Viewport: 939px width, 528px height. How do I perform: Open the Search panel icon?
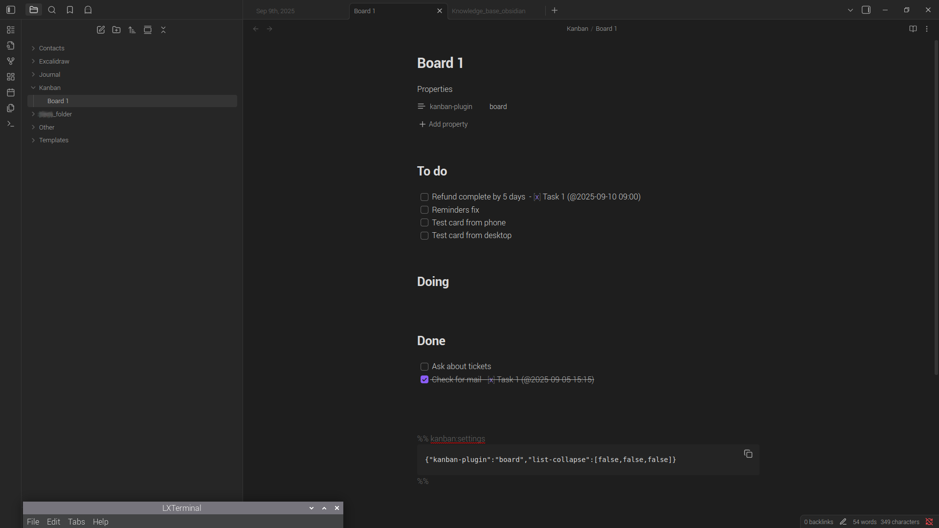tap(52, 10)
